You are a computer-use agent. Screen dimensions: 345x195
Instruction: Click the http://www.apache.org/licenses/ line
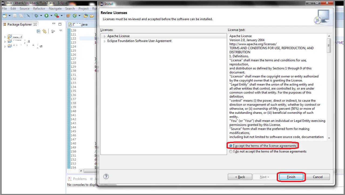coord(253,44)
